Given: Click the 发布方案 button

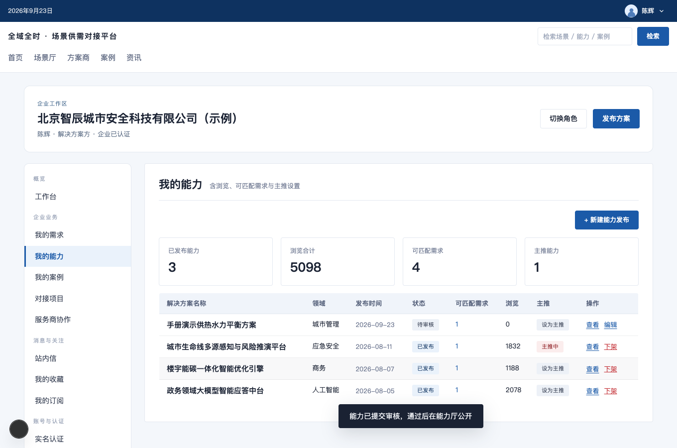Looking at the screenshot, I should click(x=616, y=118).
